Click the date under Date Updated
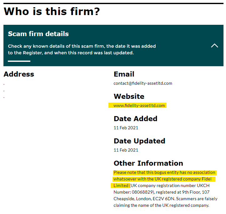The image size is (226, 214). pos(126,150)
